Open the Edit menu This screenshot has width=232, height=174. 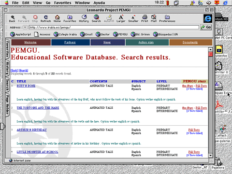click(26, 3)
